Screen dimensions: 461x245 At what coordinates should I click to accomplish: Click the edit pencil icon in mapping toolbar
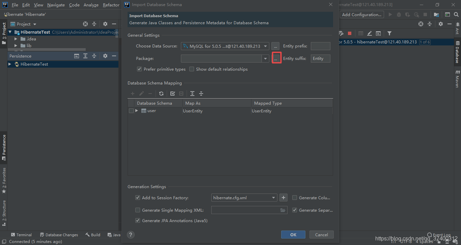tap(141, 94)
